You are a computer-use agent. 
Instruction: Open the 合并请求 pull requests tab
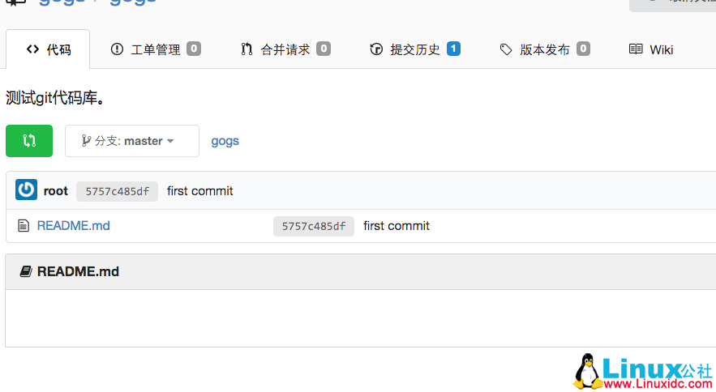coord(285,49)
